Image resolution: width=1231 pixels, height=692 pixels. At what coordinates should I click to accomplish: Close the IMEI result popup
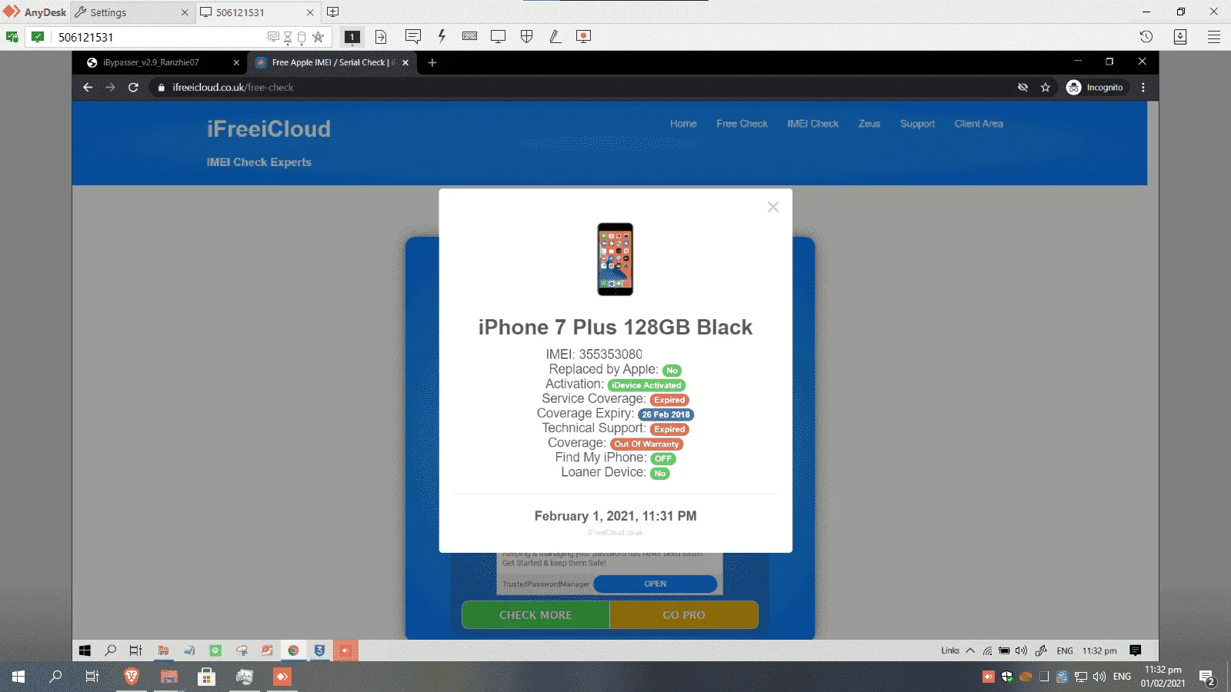point(773,207)
